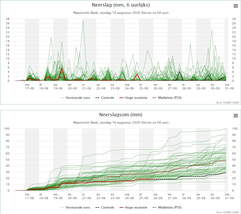Viewport: 241px width, 214px height.
Task: Click the left axis value 28 in Neerslag chart
Action: (x=8, y=19)
